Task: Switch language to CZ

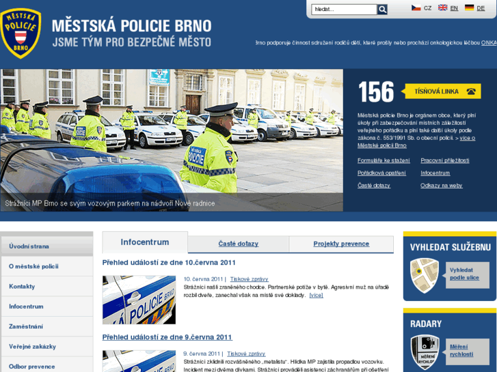Action: [427, 8]
